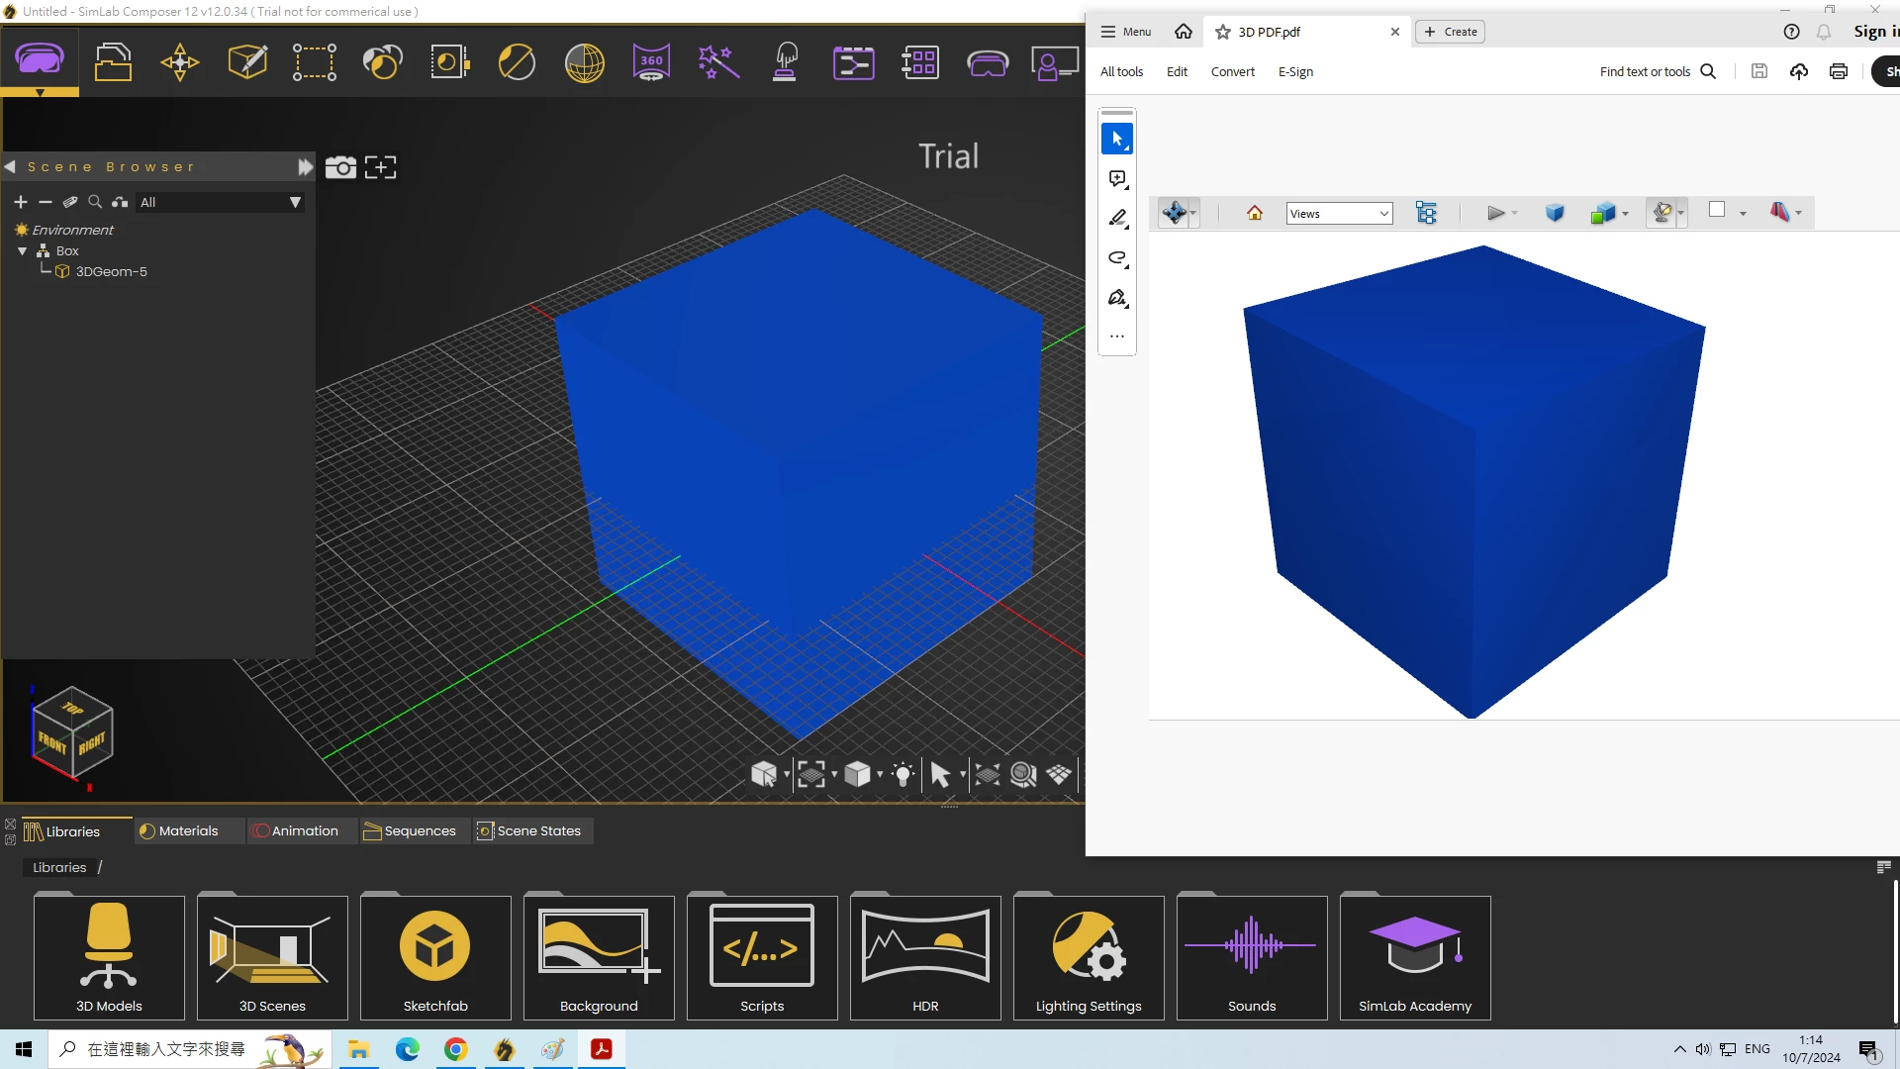This screenshot has height=1069, width=1900.
Task: Toggle the PDF lighting lamp button
Action: [x=1662, y=213]
